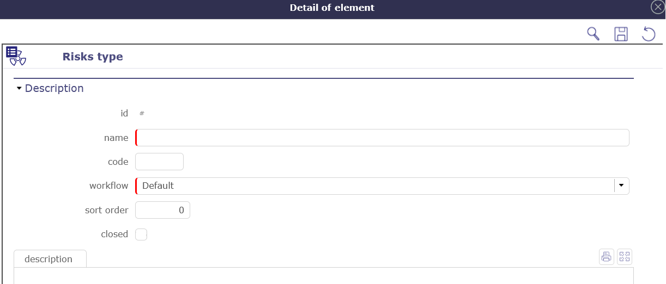The width and height of the screenshot is (666, 284).
Task: Print the description using the printer icon
Action: coord(606,257)
